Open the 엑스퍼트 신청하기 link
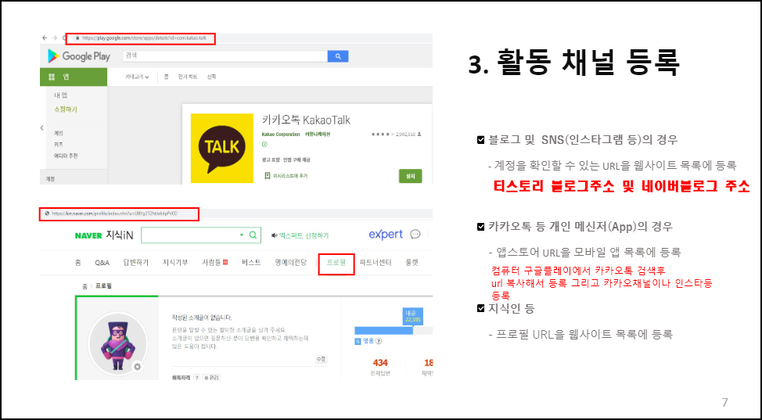762x420 pixels. tap(304, 235)
